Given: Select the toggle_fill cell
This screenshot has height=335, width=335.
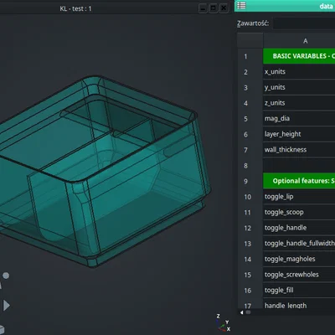Looking at the screenshot, I should [x=299, y=291].
